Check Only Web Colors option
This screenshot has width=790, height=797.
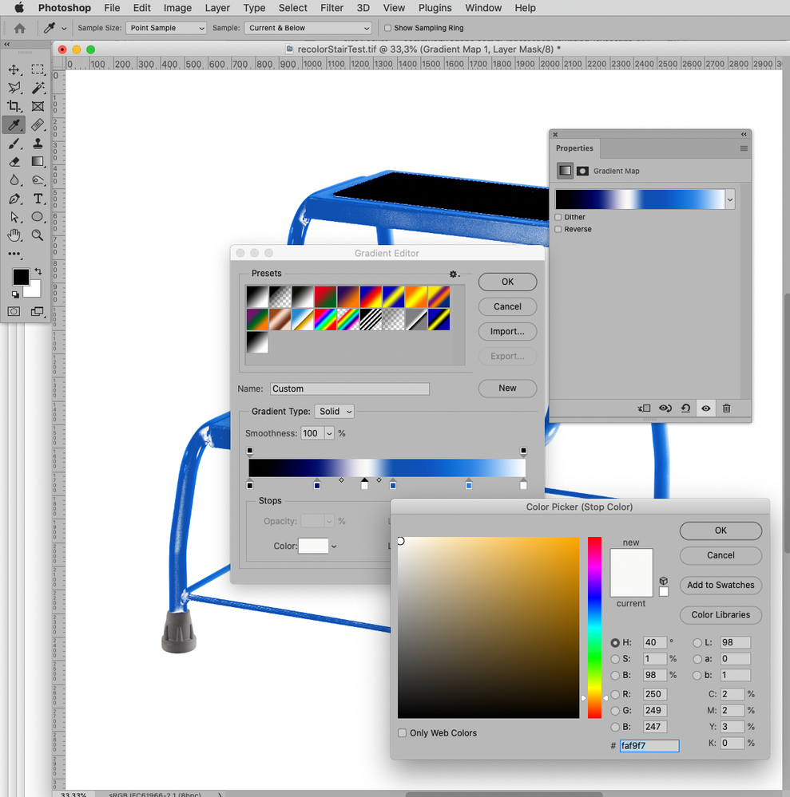tap(403, 732)
